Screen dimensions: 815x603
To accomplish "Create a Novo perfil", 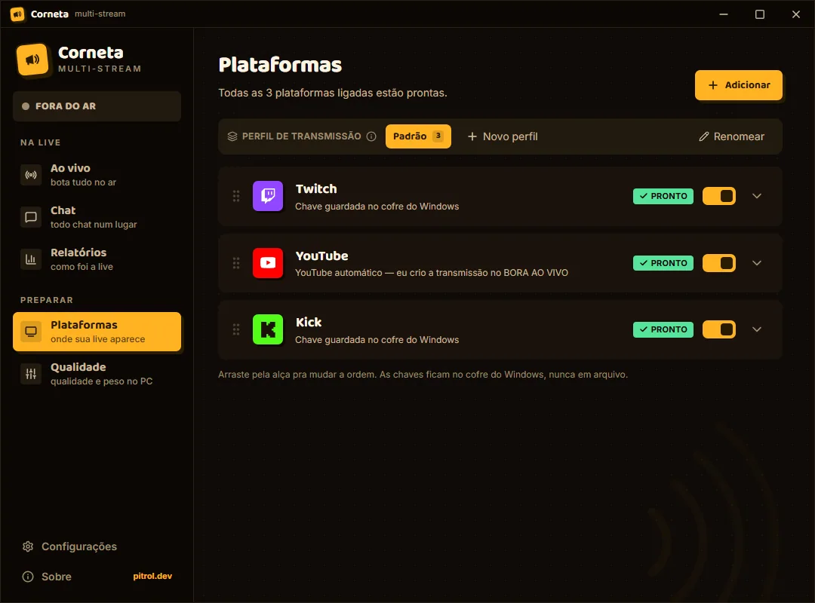I will (503, 136).
